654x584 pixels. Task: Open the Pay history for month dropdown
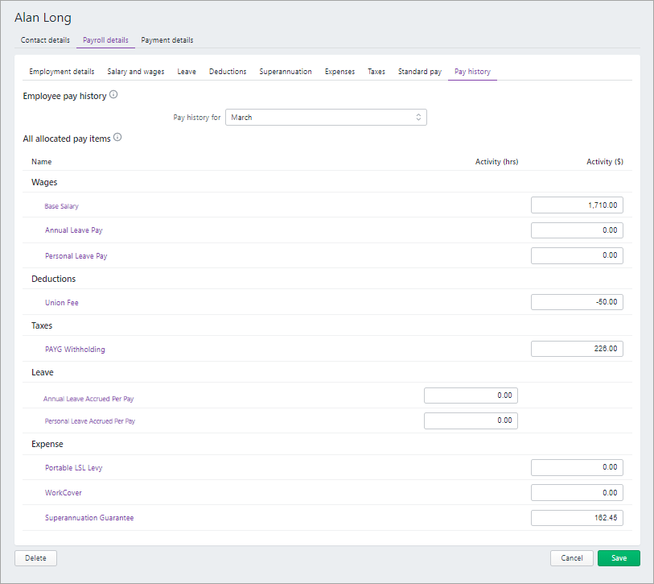click(x=326, y=118)
